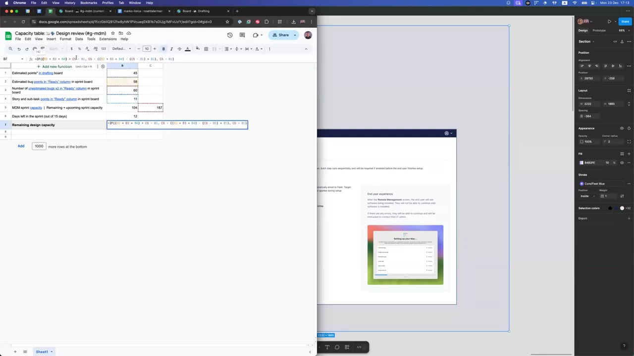The width and height of the screenshot is (634, 356).
Task: Increase the font size
Action: point(155,49)
